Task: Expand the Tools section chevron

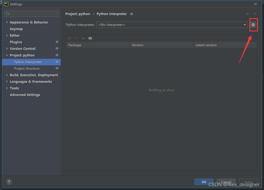Action: (x=7, y=88)
